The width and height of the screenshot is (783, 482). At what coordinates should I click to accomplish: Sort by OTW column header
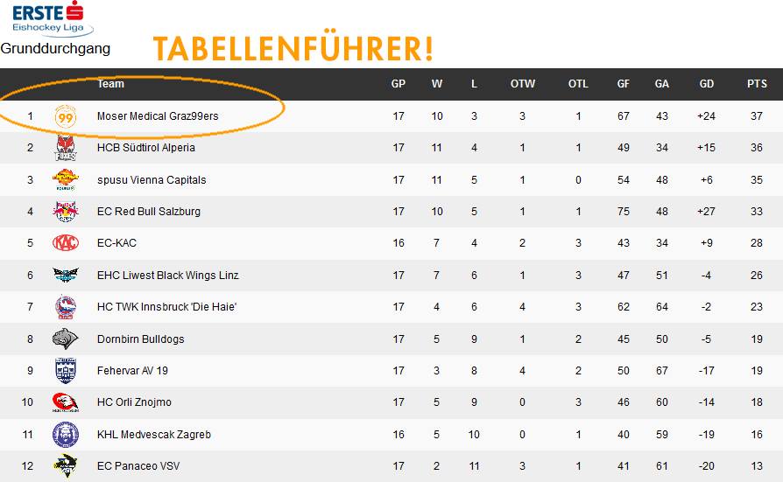pos(522,84)
